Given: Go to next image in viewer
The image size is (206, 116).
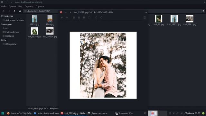Looking at the screenshot, I should pyautogui.click(x=67, y=17).
